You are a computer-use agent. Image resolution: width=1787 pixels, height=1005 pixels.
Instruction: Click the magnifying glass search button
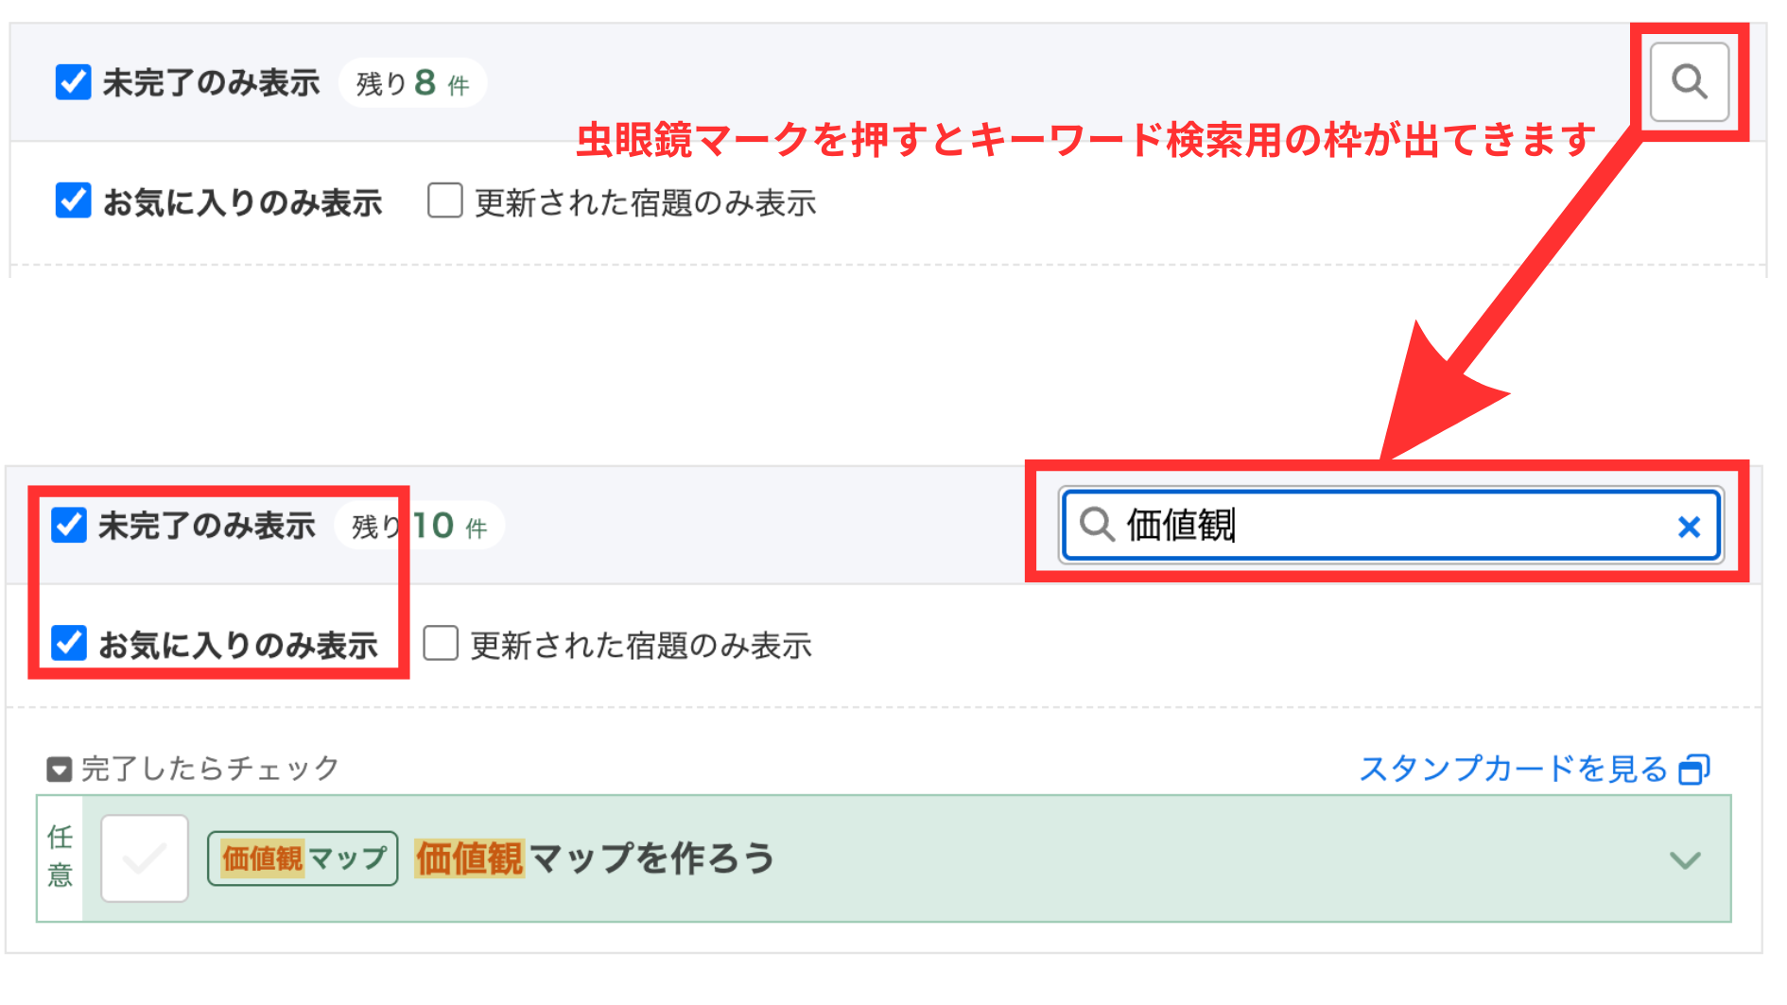point(1689,82)
